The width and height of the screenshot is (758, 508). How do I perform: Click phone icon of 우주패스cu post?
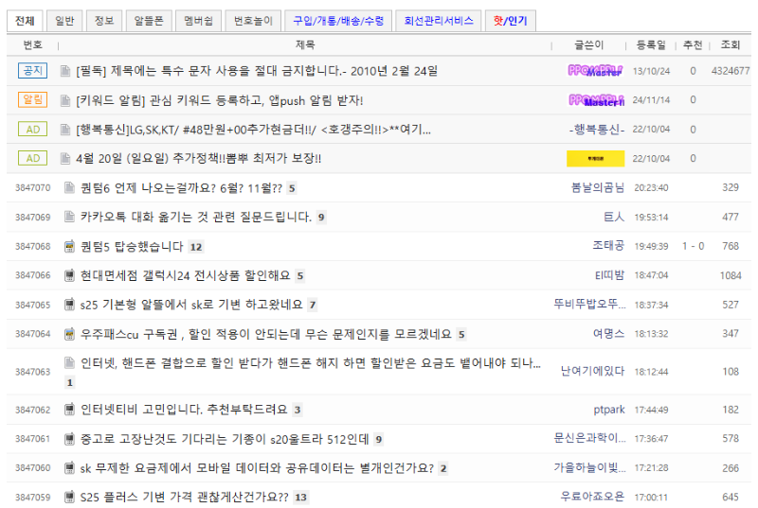coord(69,334)
